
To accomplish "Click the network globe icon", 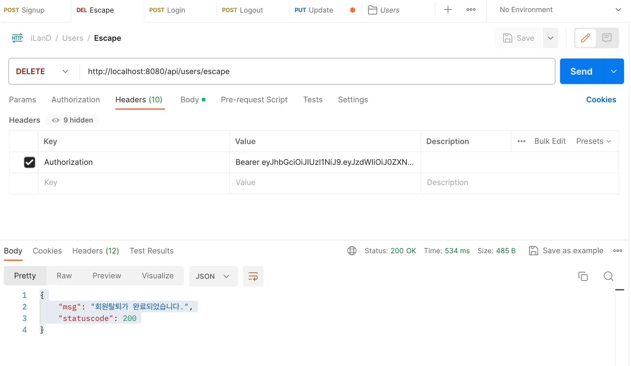I will (x=352, y=251).
